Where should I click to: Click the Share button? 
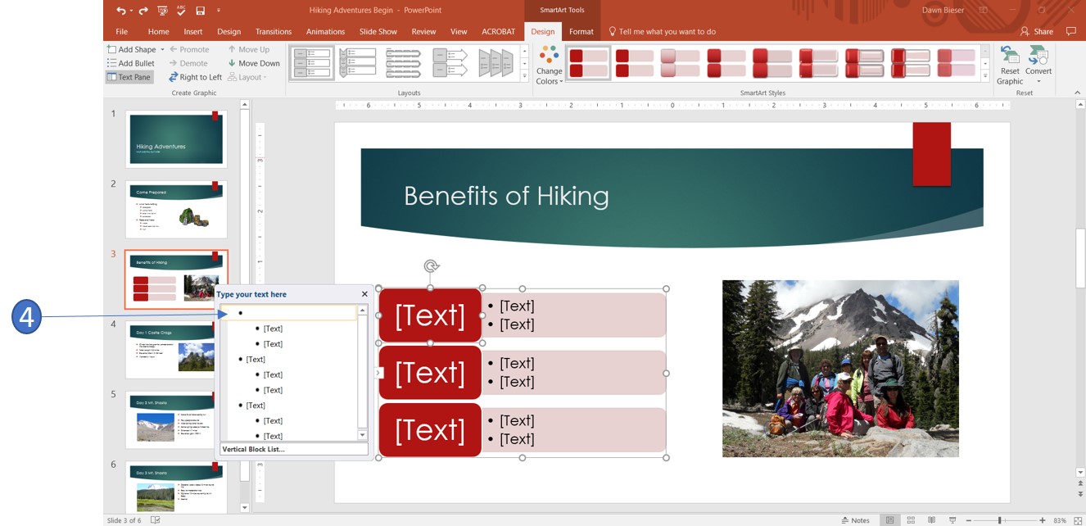click(1037, 32)
